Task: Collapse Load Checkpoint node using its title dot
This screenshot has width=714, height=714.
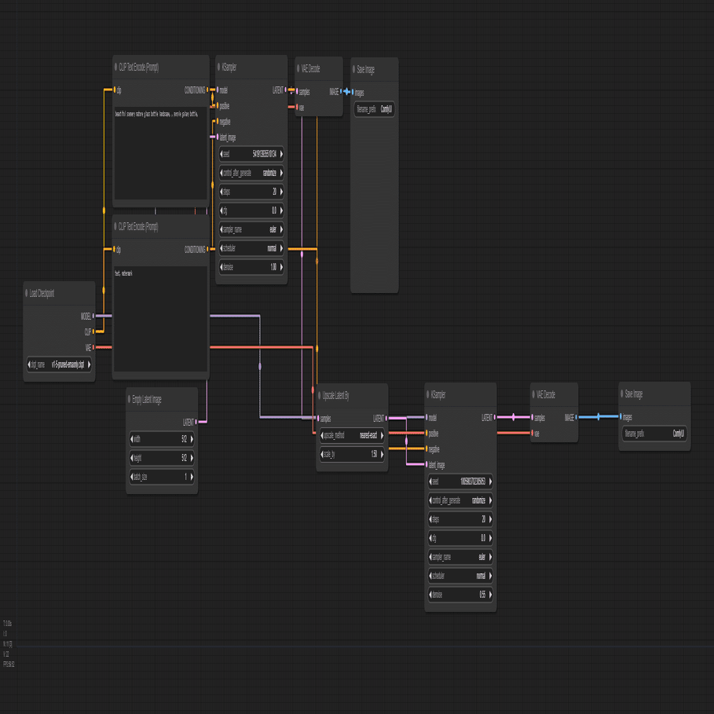Action: click(27, 293)
